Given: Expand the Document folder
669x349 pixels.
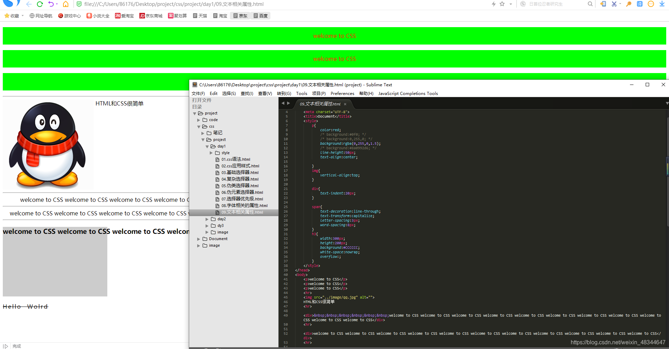Looking at the screenshot, I should pos(199,239).
